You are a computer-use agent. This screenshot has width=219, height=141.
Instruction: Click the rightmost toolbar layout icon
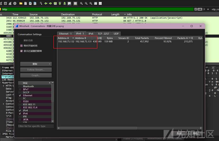(x=100, y=3)
